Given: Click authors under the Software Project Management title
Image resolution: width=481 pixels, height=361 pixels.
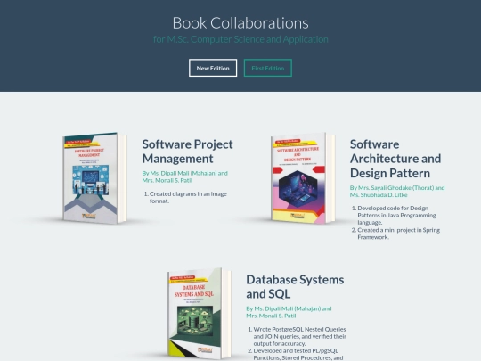Looking at the screenshot, I should [x=185, y=176].
